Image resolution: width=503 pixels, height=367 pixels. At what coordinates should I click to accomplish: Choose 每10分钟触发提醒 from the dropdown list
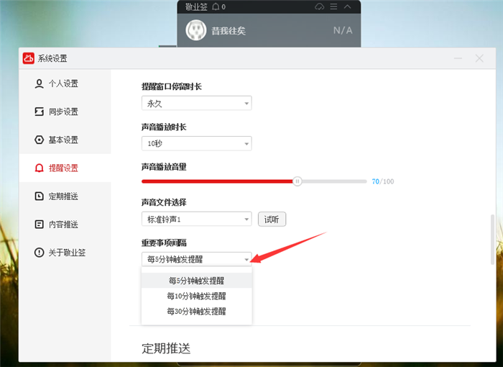[x=197, y=296]
